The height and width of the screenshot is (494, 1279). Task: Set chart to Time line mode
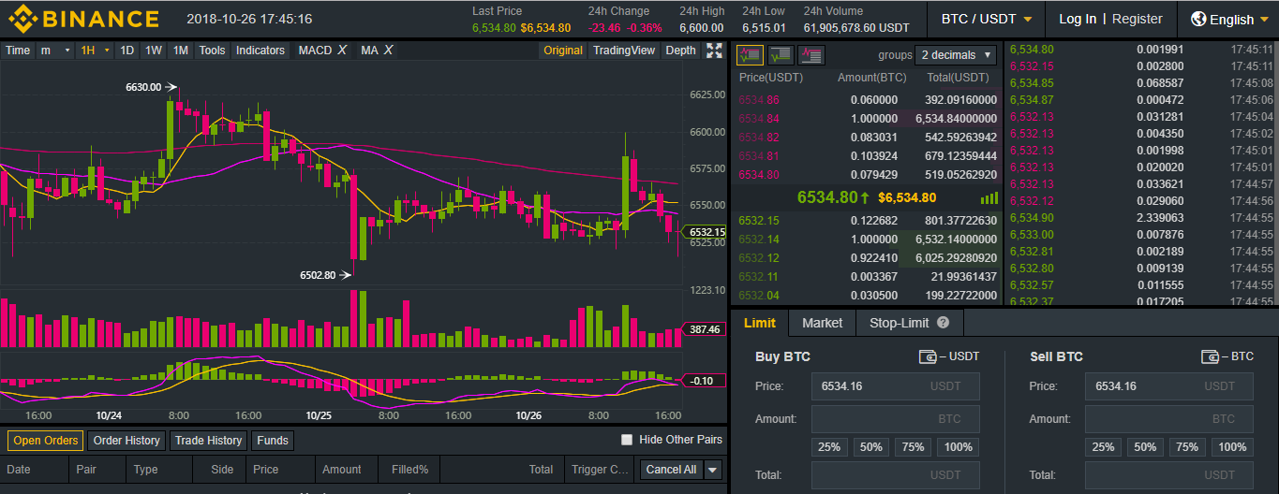coord(18,51)
